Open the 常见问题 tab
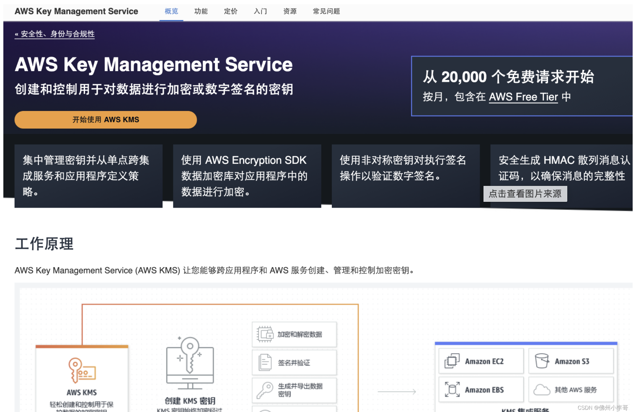636x412 pixels. coord(326,11)
